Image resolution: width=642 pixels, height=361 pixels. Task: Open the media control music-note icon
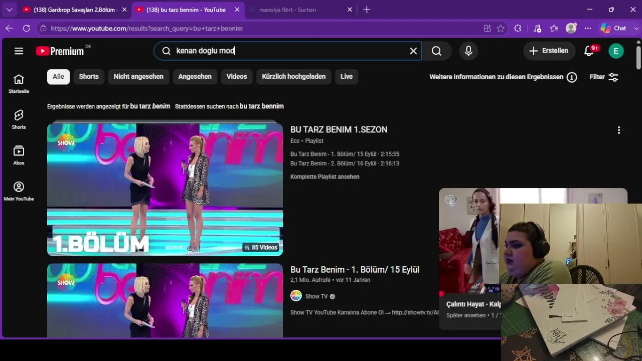coord(537,29)
